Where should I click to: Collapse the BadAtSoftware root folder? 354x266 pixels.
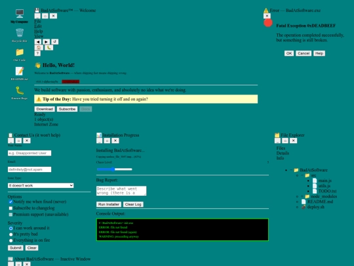point(291,170)
